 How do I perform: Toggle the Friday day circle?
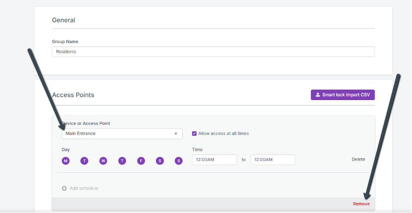click(141, 160)
